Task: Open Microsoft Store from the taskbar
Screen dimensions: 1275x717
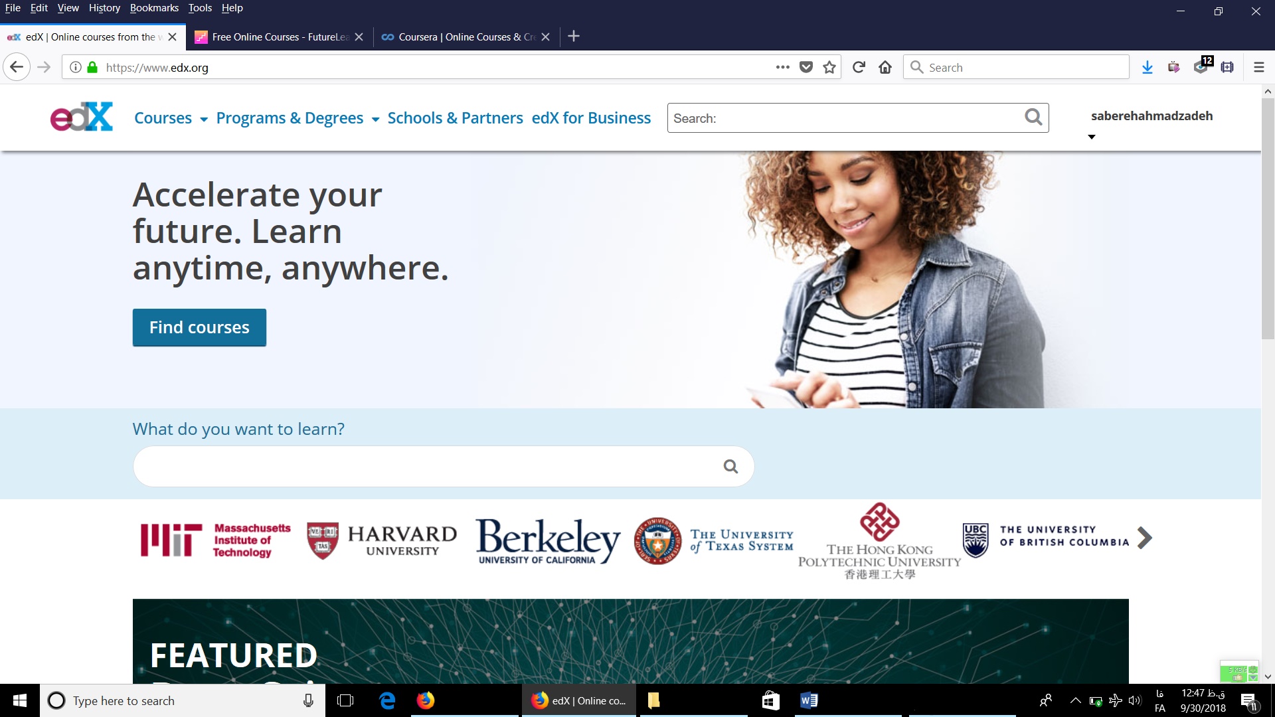Action: point(770,700)
